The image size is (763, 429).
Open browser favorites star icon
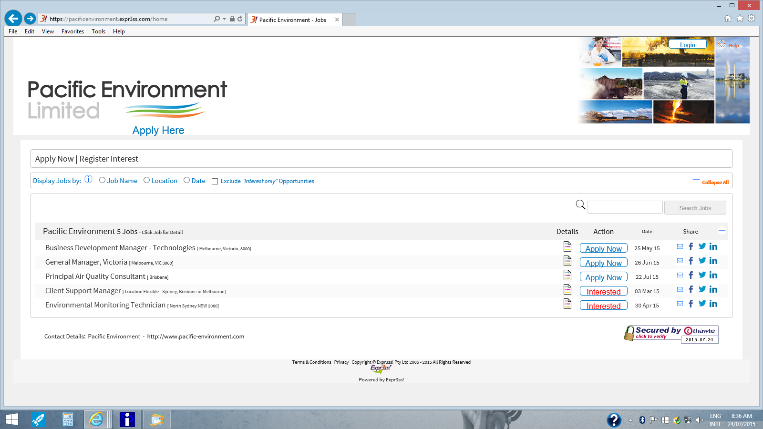tap(740, 18)
